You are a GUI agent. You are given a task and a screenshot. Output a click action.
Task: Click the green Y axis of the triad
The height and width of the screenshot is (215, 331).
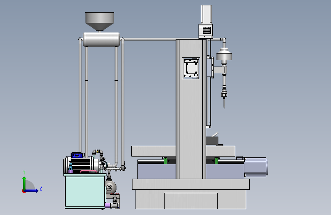(24, 183)
